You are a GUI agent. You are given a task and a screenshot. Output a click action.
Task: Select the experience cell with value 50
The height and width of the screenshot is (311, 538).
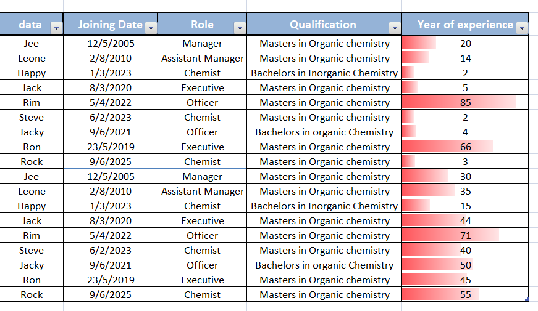coord(465,265)
